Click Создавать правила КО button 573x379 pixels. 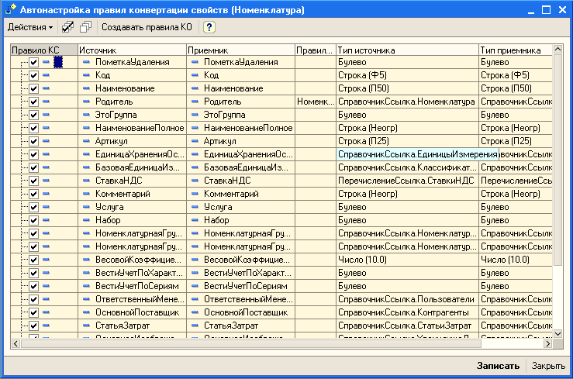tap(147, 27)
